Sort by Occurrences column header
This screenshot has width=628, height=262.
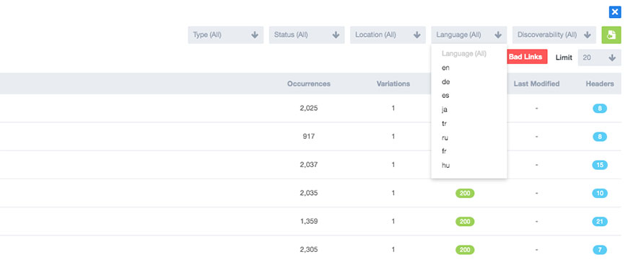308,84
